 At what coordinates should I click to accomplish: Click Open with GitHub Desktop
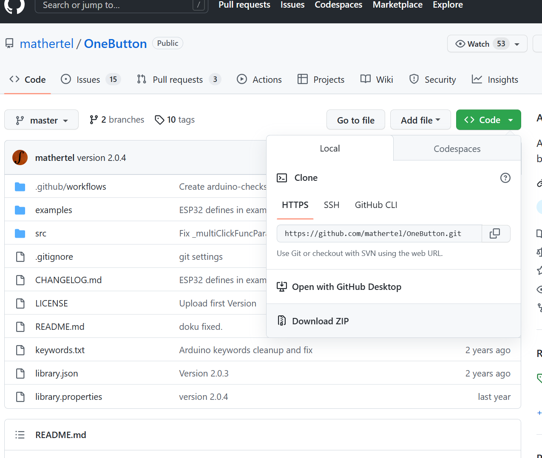tap(346, 287)
